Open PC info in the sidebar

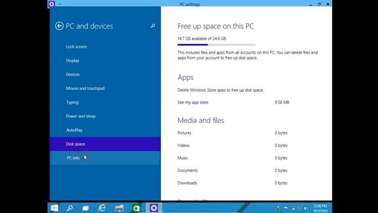(105, 158)
